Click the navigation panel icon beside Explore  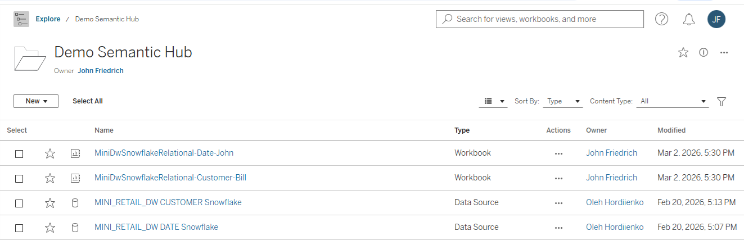pos(21,19)
